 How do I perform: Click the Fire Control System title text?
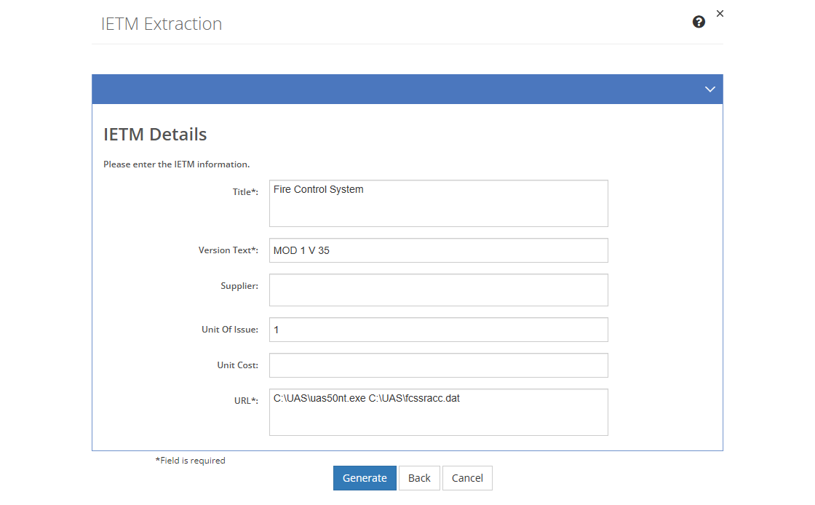click(x=317, y=189)
